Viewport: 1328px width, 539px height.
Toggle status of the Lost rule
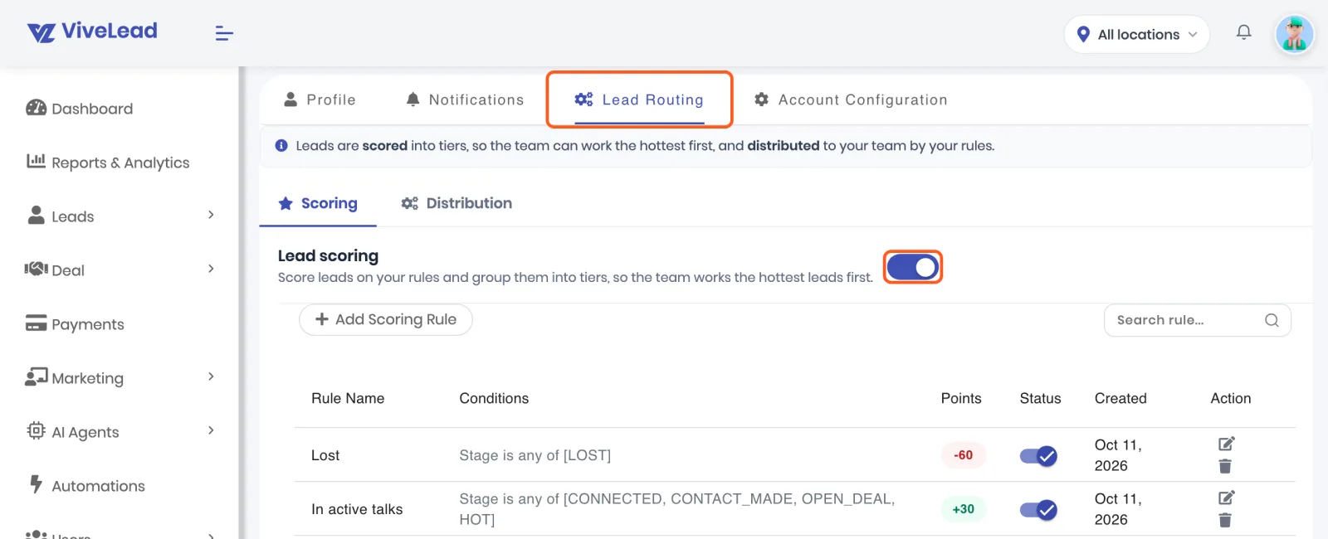pyautogui.click(x=1038, y=455)
